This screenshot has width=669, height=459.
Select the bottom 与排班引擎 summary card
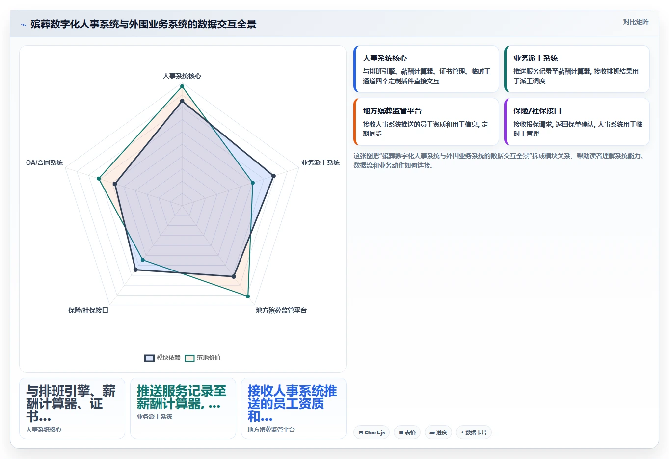coord(72,408)
